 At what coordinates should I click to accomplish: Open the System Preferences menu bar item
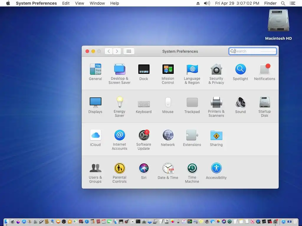(x=36, y=3)
